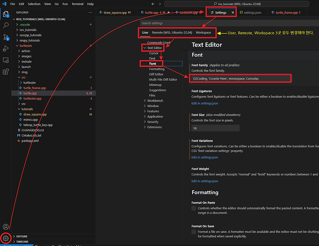Click the VS Code logo icon
Image resolution: width=319 pixels, height=246 pixels.
click(x=4, y=4)
